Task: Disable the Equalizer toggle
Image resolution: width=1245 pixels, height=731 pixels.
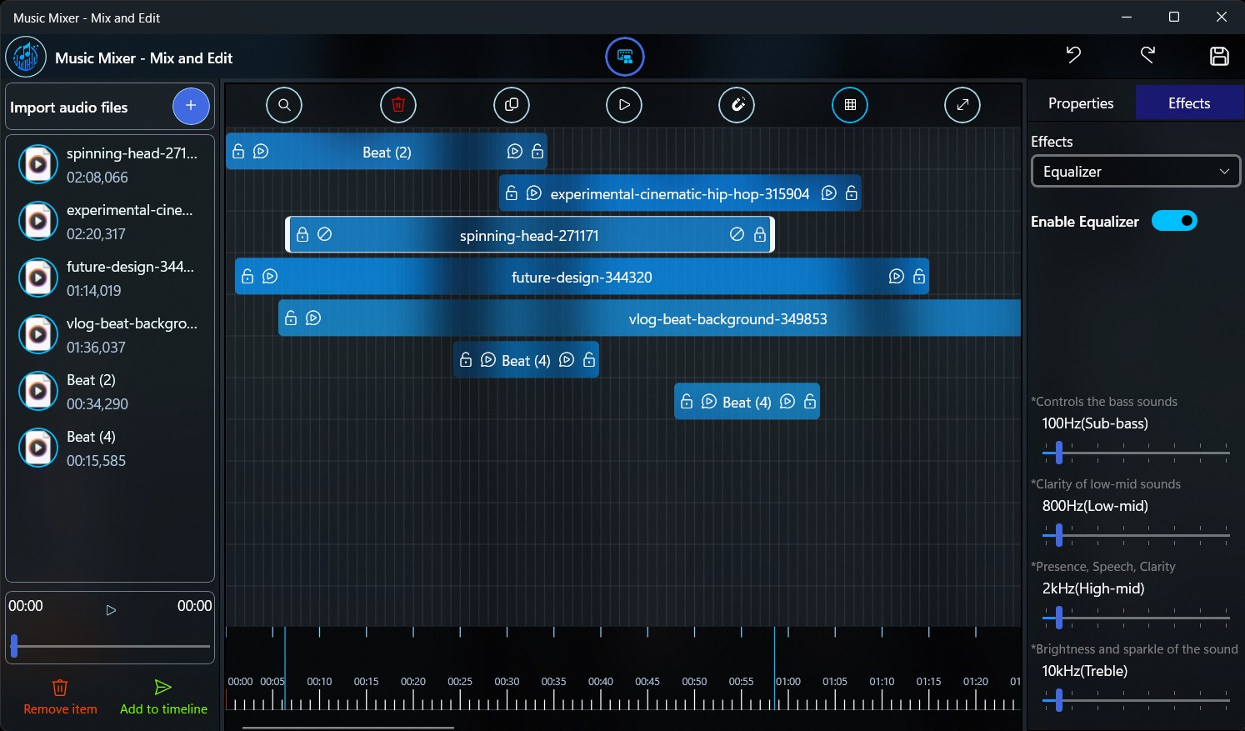Action: (1174, 220)
